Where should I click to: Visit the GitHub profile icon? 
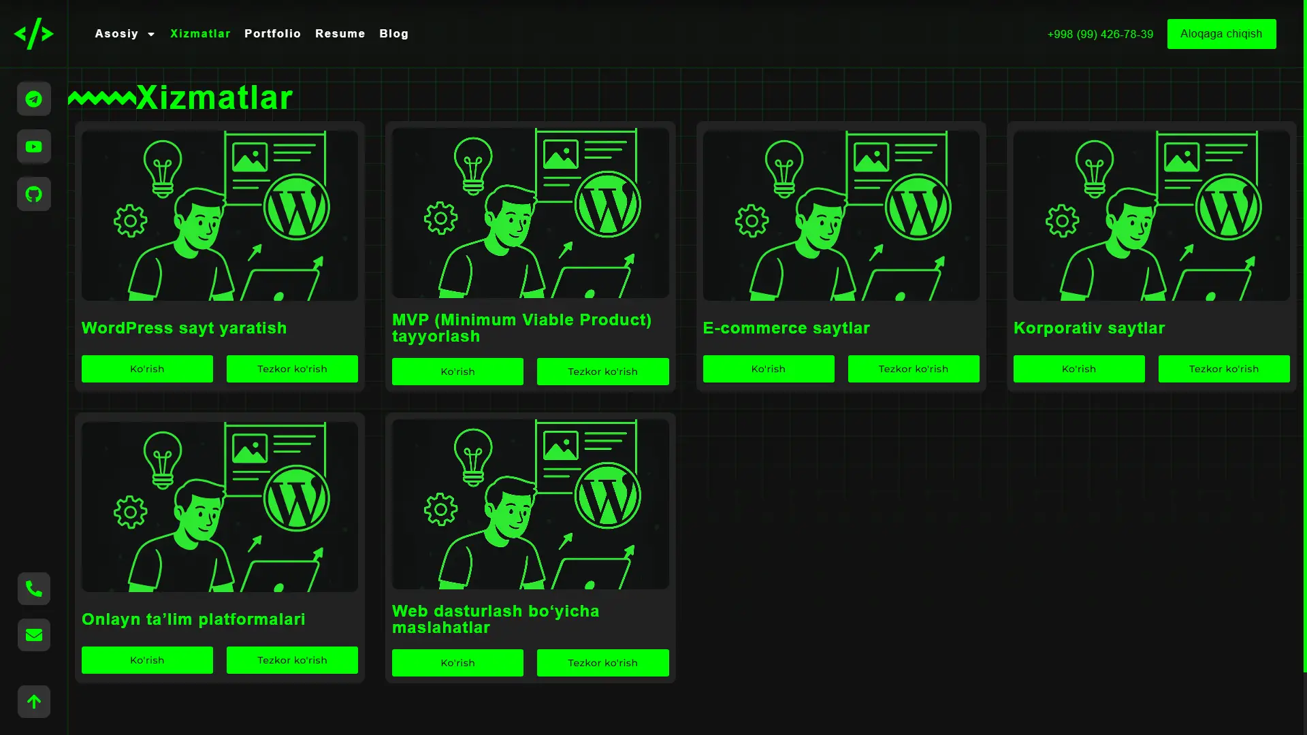[x=33, y=194]
